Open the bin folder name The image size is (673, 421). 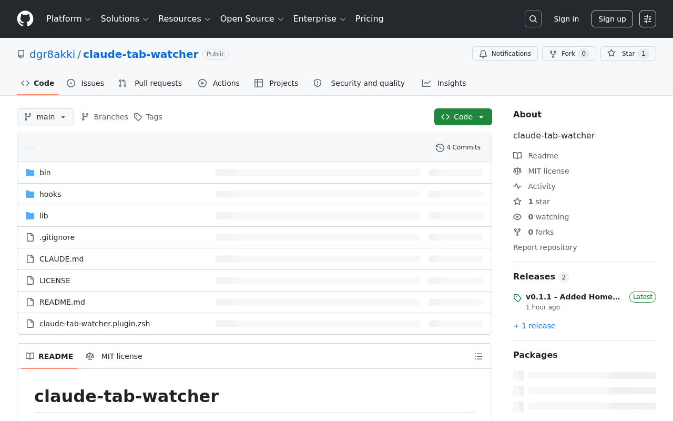45,173
